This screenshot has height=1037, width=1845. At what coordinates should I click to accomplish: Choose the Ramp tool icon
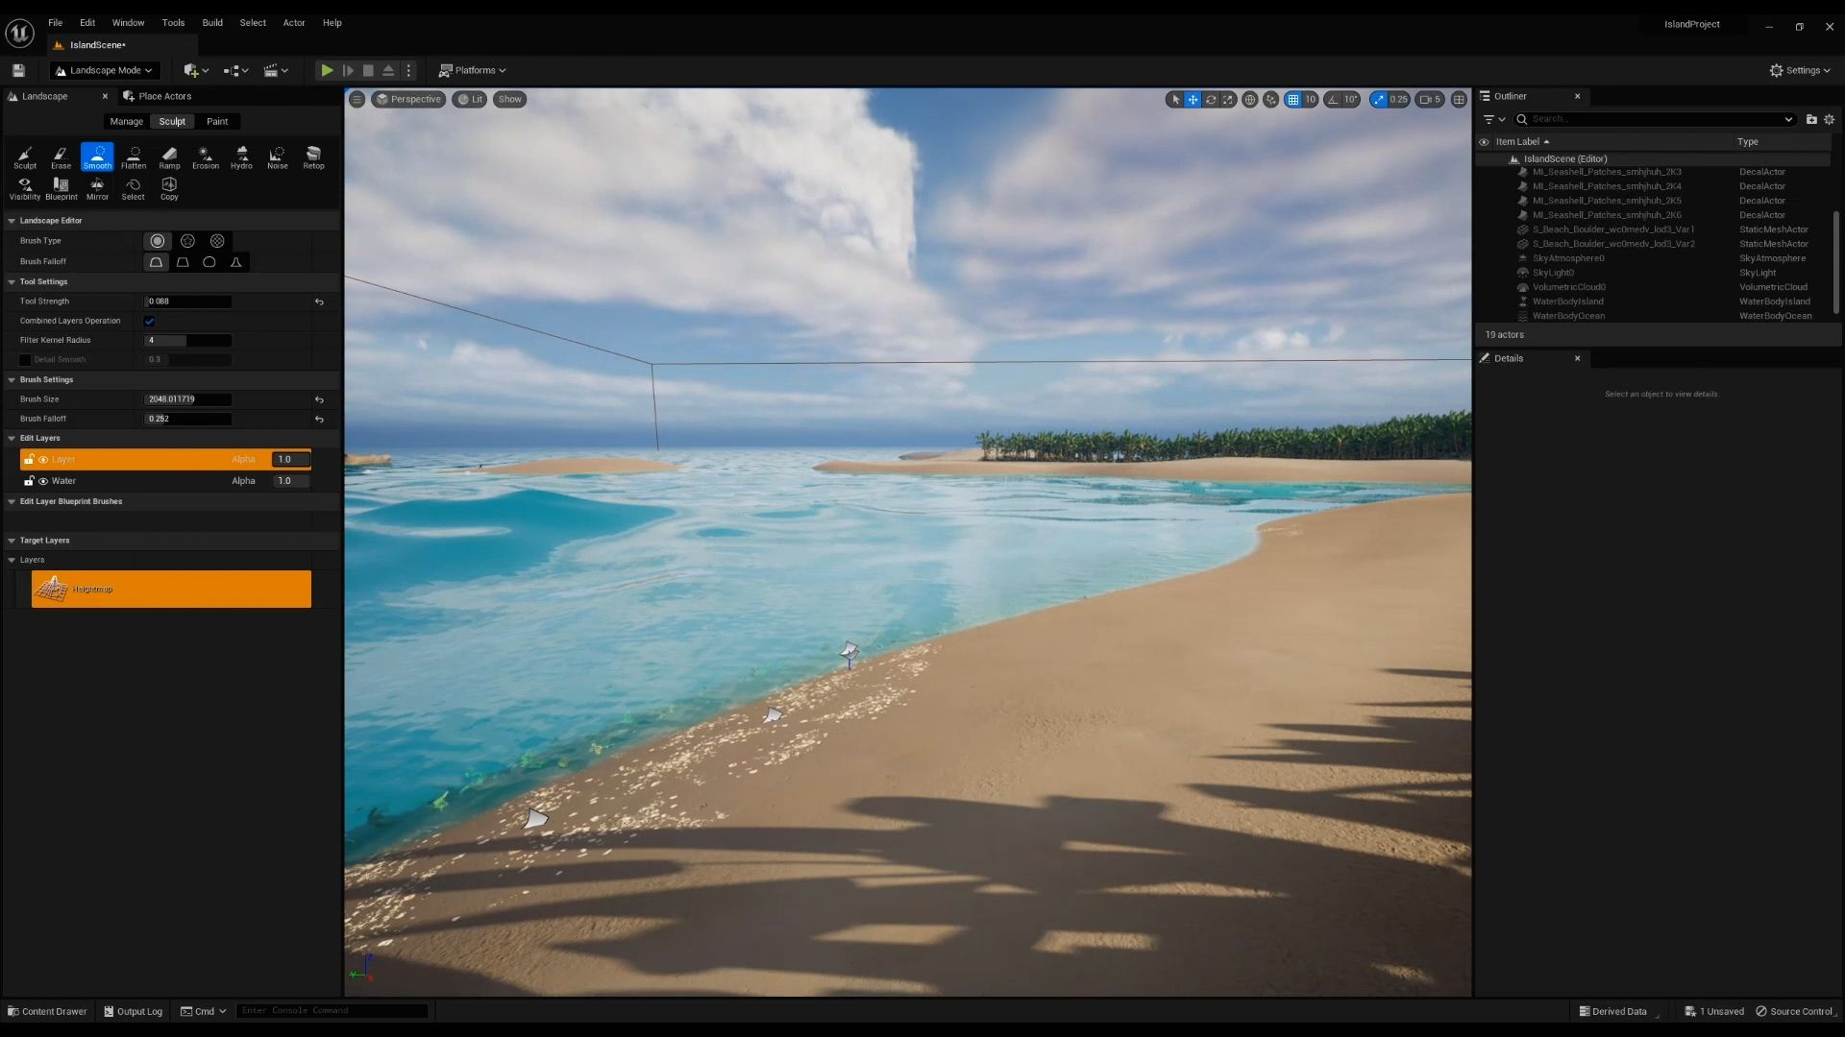tap(169, 157)
